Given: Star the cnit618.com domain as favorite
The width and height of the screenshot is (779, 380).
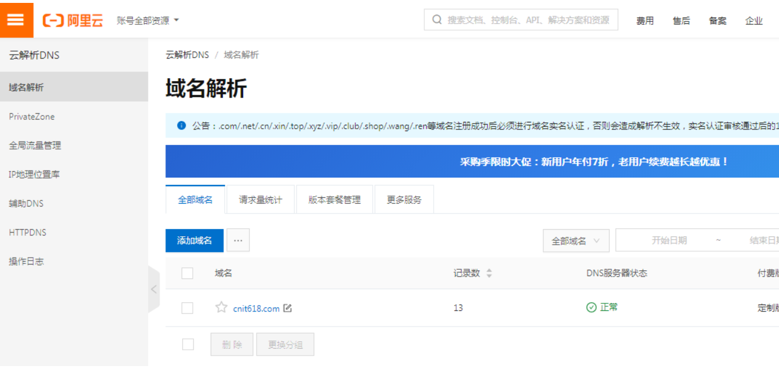Looking at the screenshot, I should pos(221,307).
